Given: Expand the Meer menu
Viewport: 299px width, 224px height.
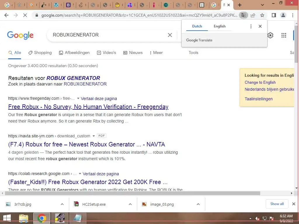Looking at the screenshot, I should coord(156,53).
